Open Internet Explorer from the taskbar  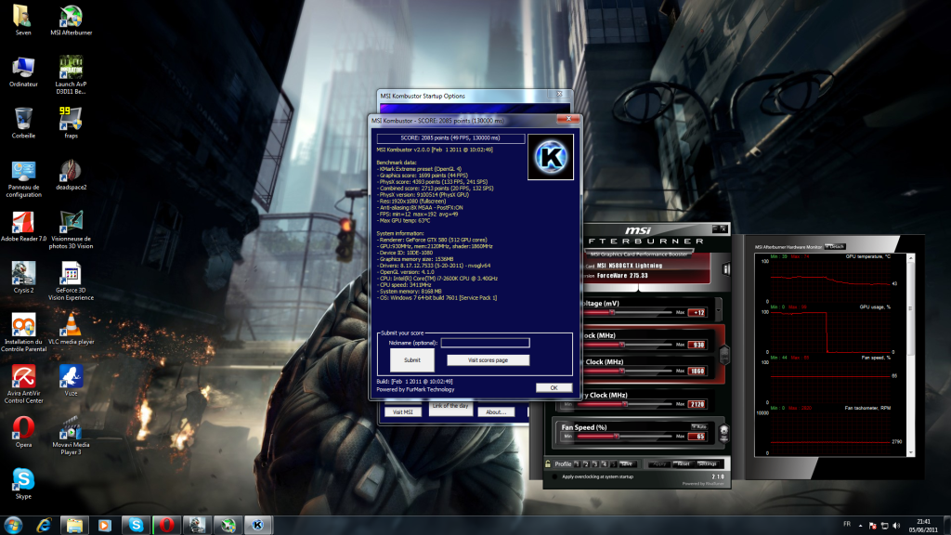click(44, 526)
